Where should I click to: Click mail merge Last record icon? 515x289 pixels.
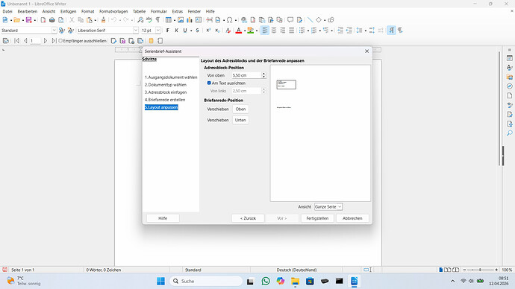pos(54,41)
